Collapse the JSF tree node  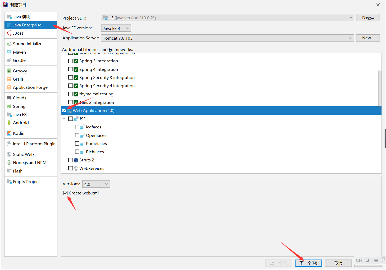click(63, 119)
